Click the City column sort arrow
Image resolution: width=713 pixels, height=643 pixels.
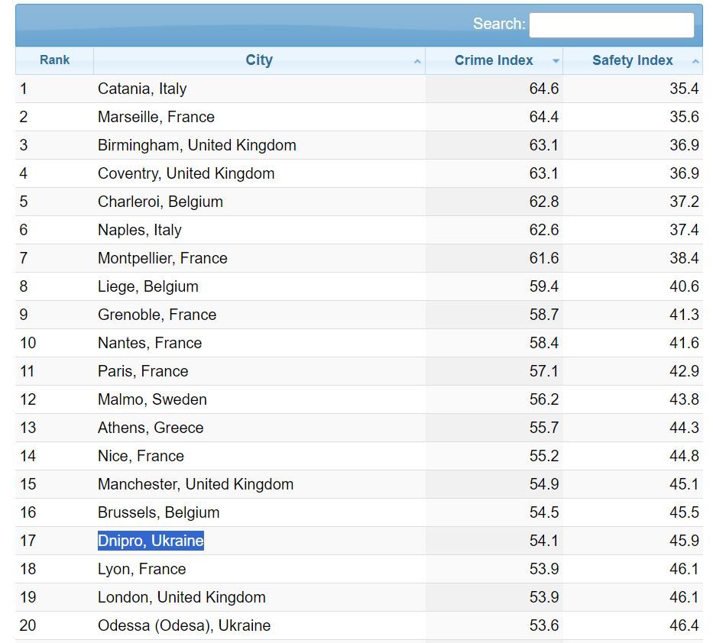(x=417, y=61)
